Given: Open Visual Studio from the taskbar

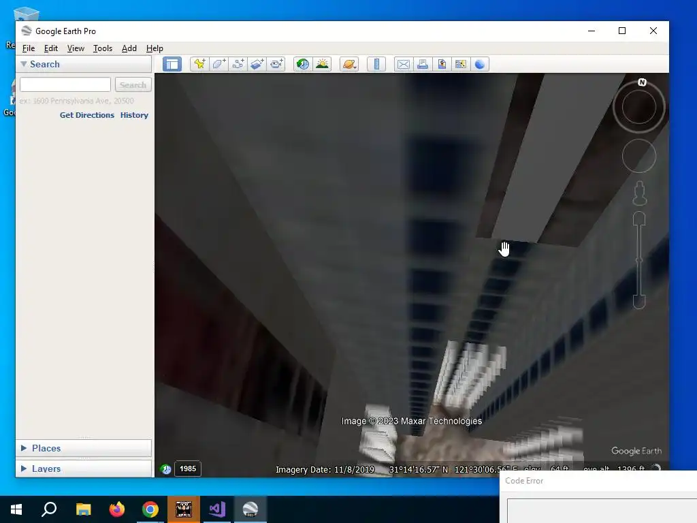Looking at the screenshot, I should pyautogui.click(x=217, y=509).
